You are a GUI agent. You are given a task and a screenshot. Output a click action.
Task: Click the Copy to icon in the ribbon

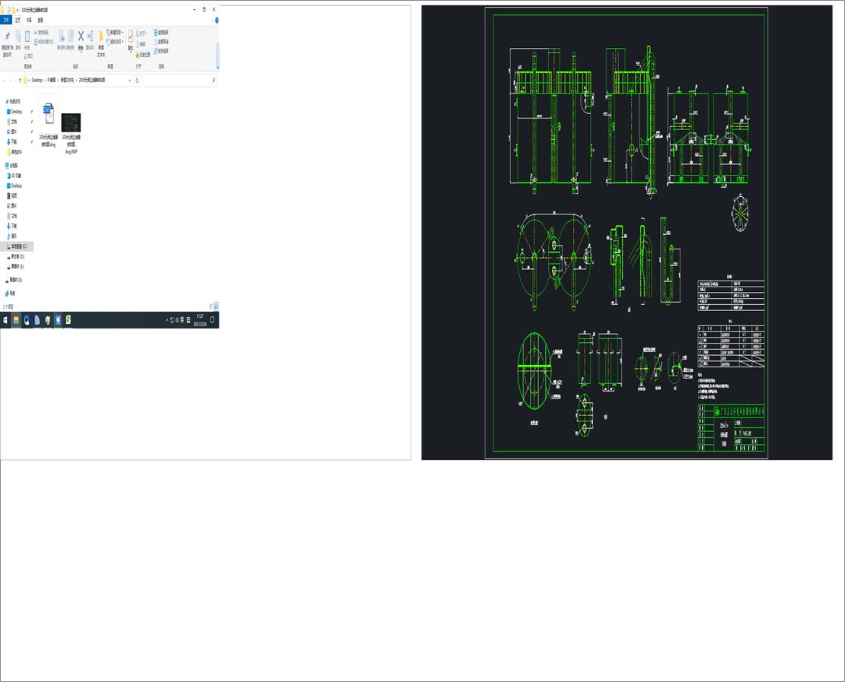point(70,36)
